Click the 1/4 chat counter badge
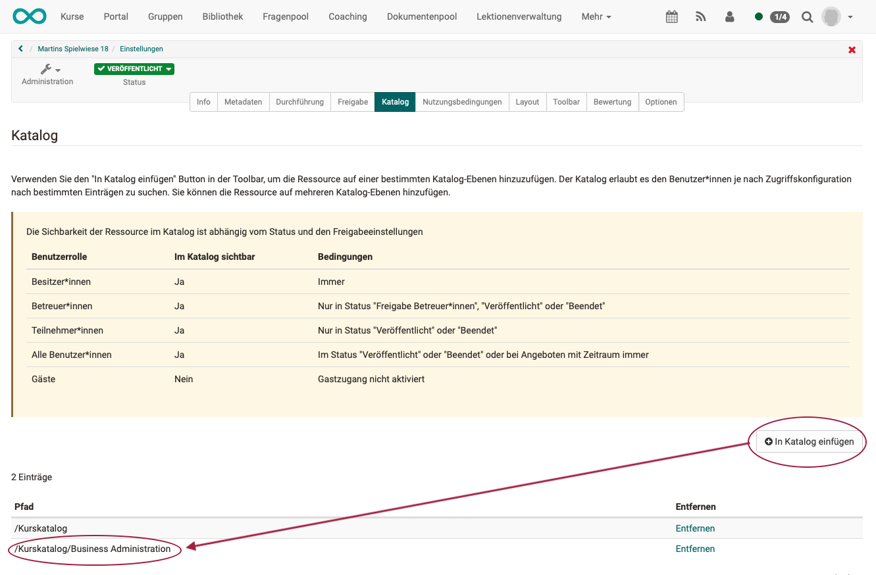This screenshot has width=876, height=575. pyautogui.click(x=779, y=17)
